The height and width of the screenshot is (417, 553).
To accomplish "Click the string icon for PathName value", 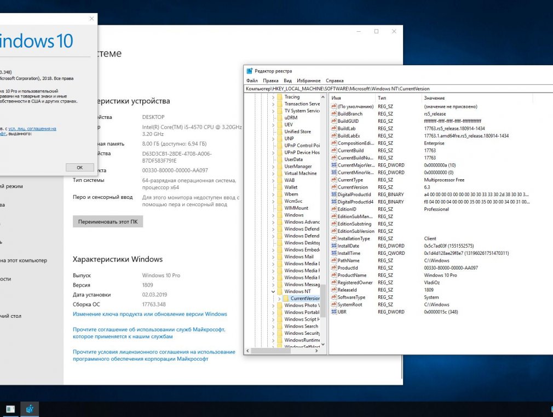I will point(334,261).
